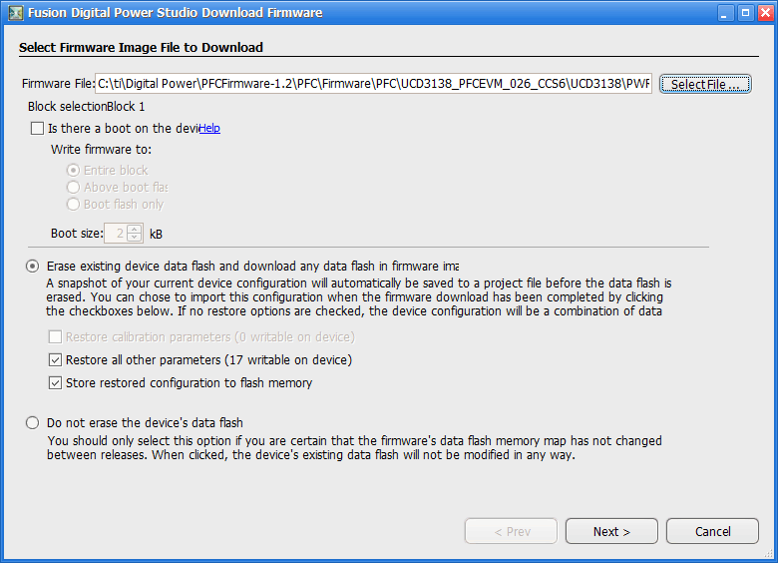Select the Entire block radio option
Screen dimensions: 778x563
click(73, 171)
